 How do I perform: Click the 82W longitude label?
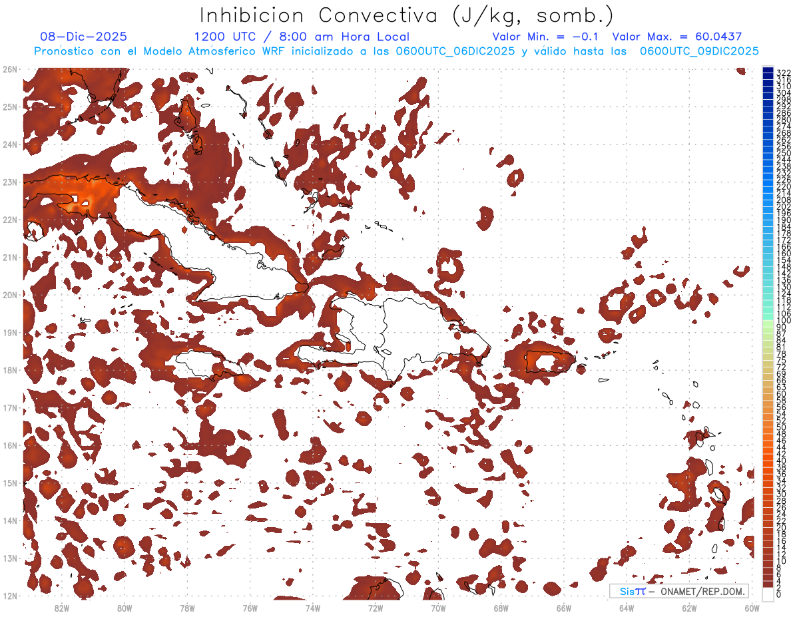pos(61,608)
